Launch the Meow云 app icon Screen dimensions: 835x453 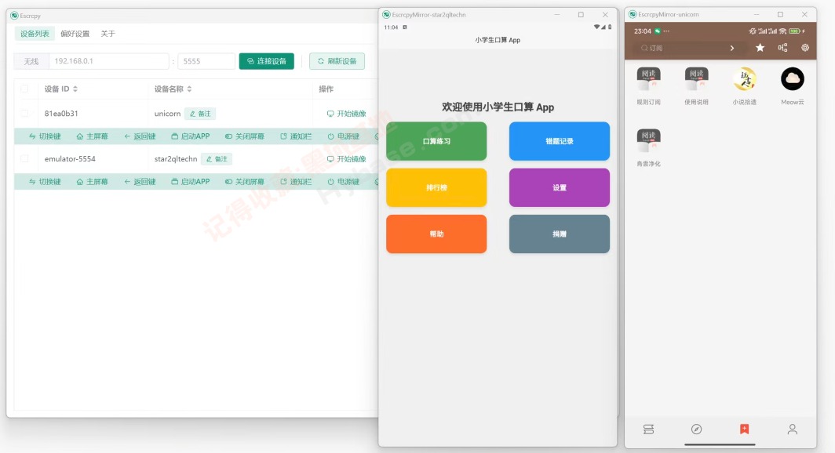pyautogui.click(x=792, y=78)
